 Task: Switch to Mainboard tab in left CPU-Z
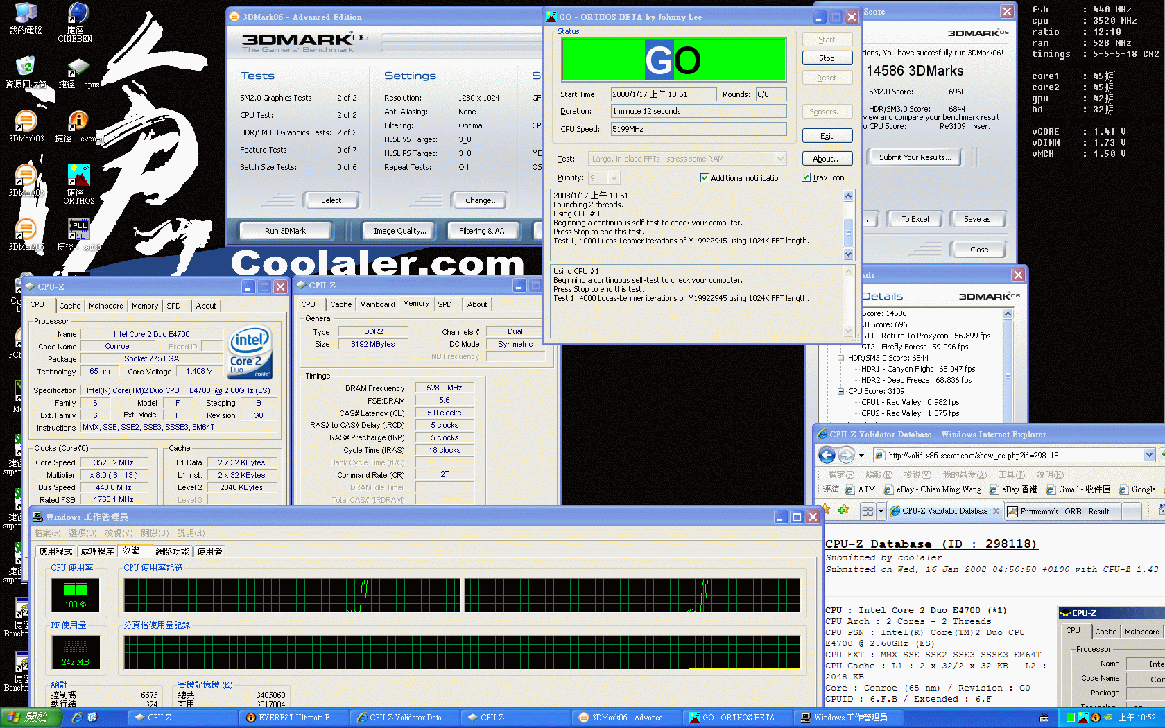point(106,306)
